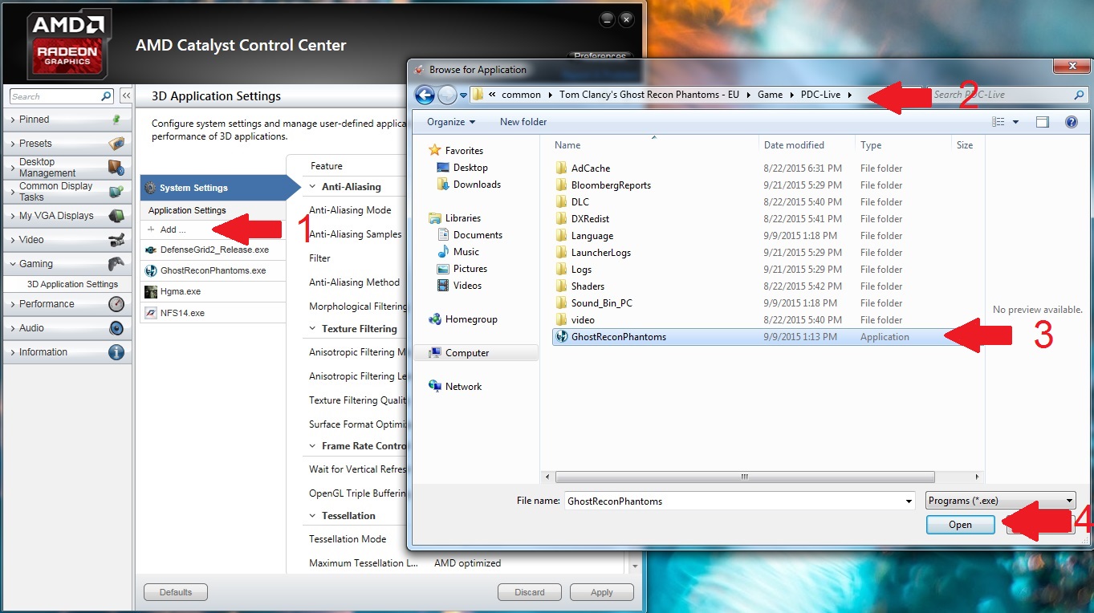Open the Organize dropdown menu

pos(451,122)
